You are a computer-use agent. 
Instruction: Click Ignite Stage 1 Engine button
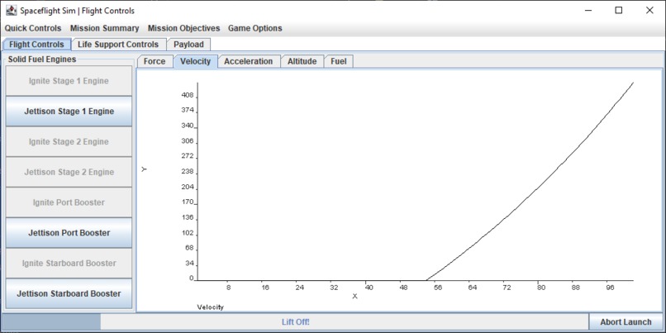click(69, 81)
